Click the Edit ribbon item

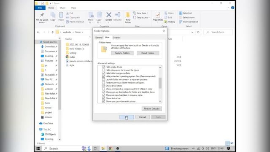point(168,17)
